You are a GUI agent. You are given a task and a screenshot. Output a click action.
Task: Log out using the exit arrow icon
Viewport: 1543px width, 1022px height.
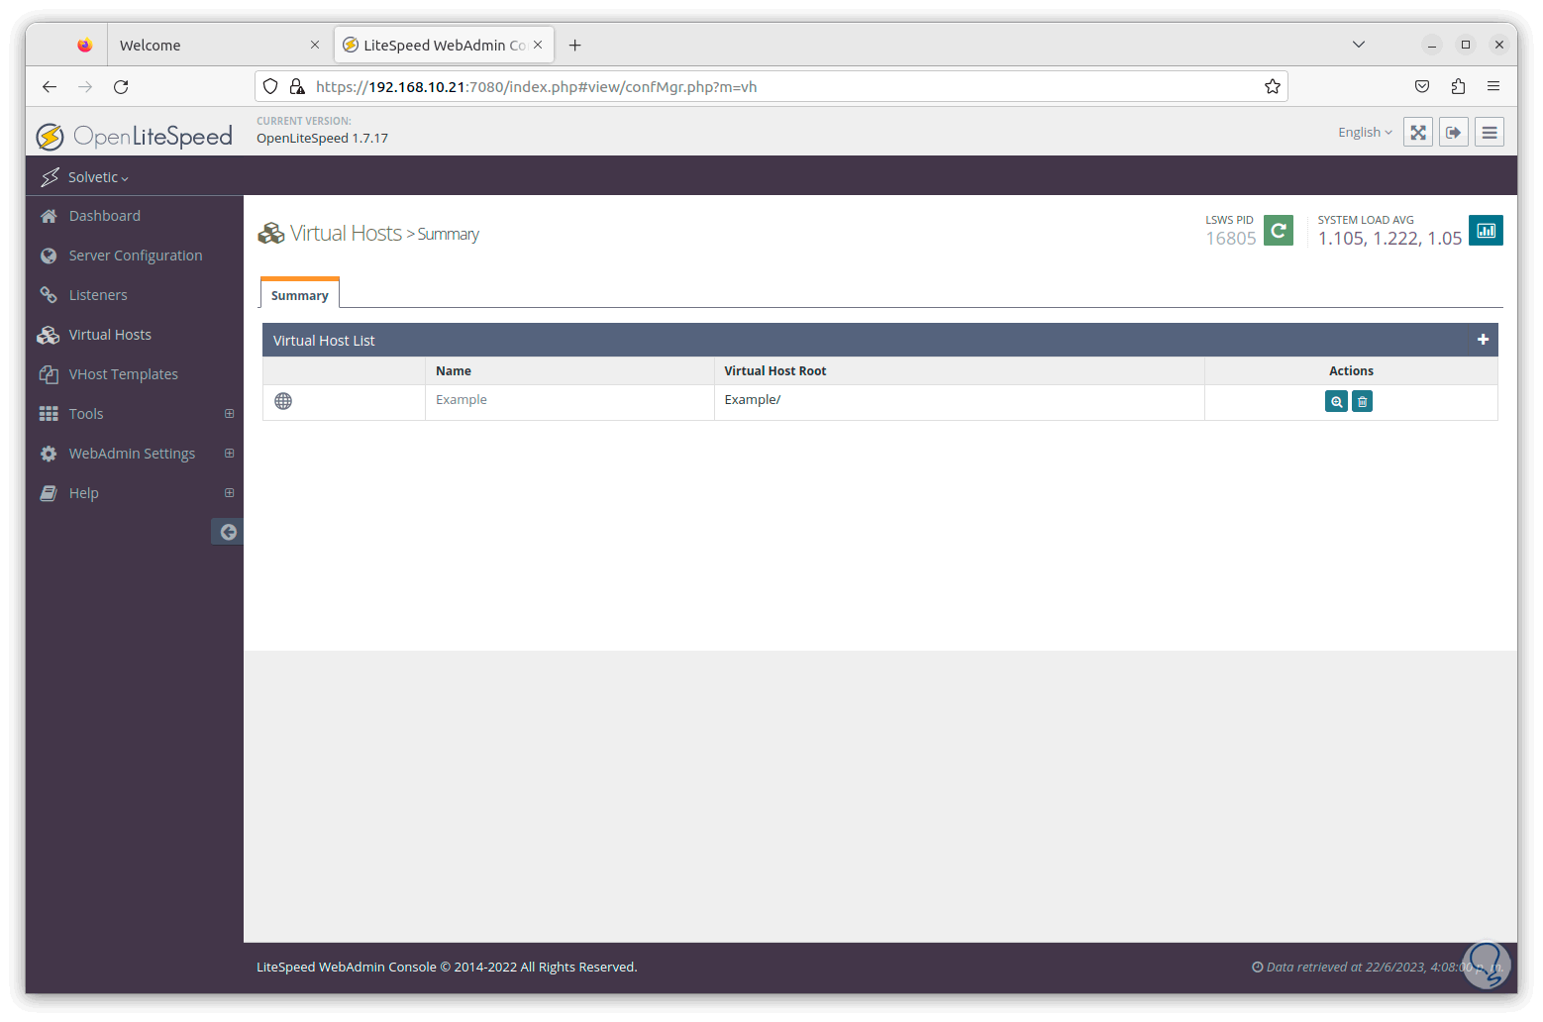click(1453, 131)
